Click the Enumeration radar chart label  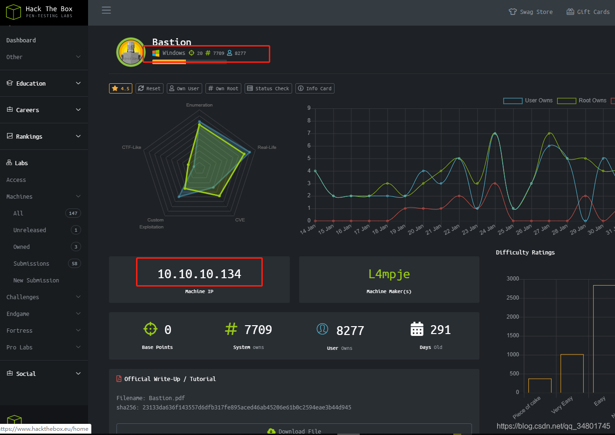tap(199, 105)
